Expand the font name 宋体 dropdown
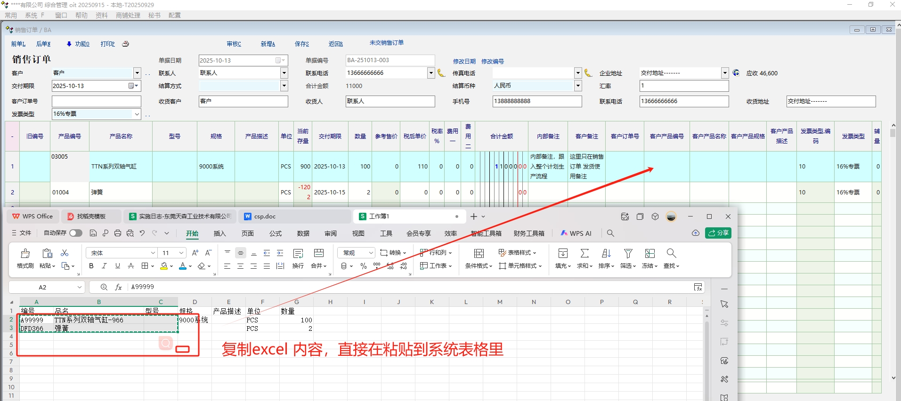The height and width of the screenshot is (401, 901). coord(153,253)
